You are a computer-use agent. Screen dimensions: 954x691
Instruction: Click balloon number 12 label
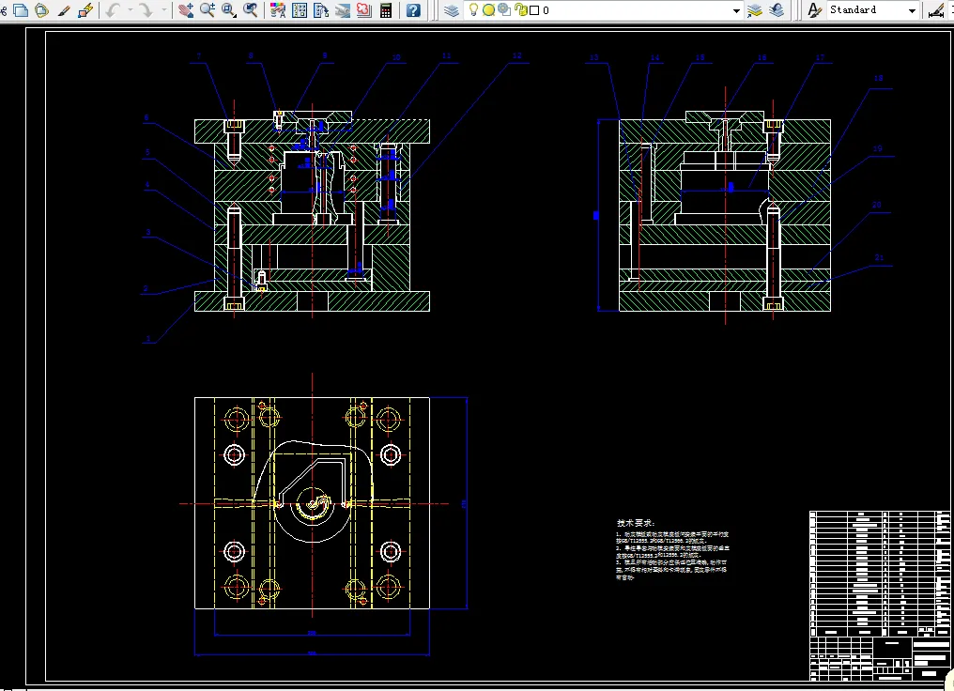[x=517, y=55]
